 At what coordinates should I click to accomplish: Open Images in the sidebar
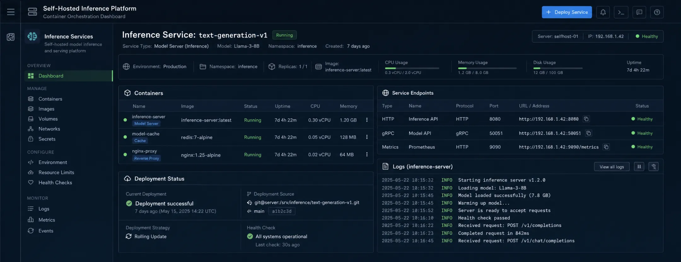click(x=41, y=109)
